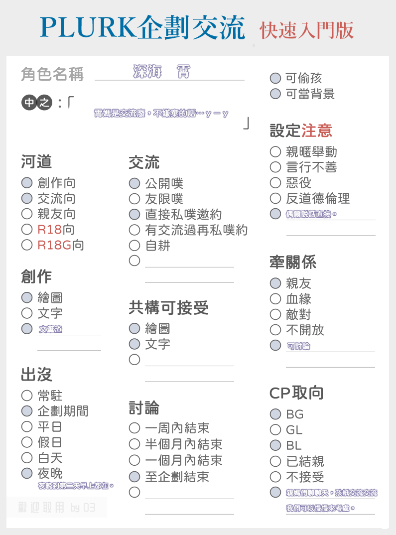Click the 文筆渣 custom entry line
396x535 pixels.
click(69, 329)
